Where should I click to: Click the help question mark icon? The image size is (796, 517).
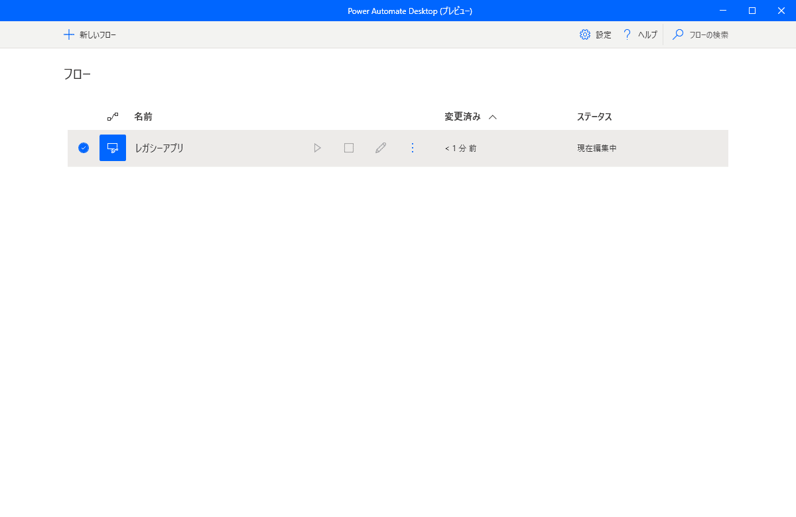[x=627, y=34]
